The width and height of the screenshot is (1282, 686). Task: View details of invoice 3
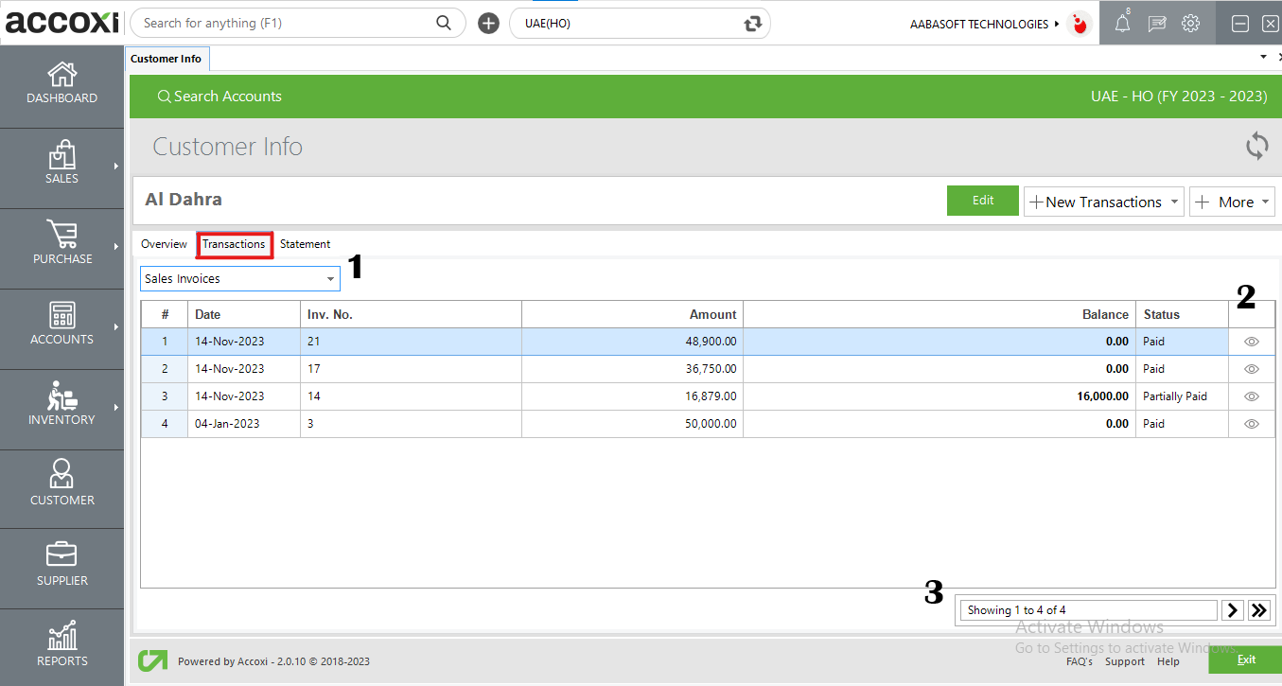[x=1251, y=423]
